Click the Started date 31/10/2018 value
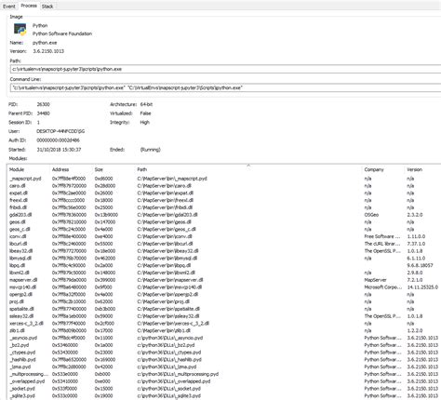 pos(59,150)
